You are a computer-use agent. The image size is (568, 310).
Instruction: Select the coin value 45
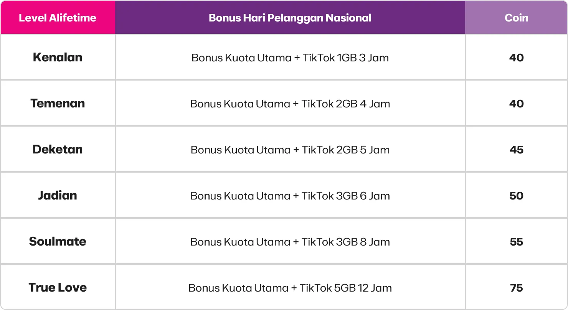tap(517, 150)
